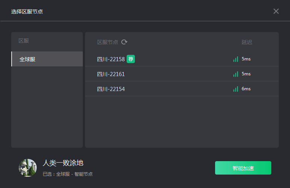Click the 已选：全球服 - 智能节点 status text
290x188 pixels.
pos(67,174)
